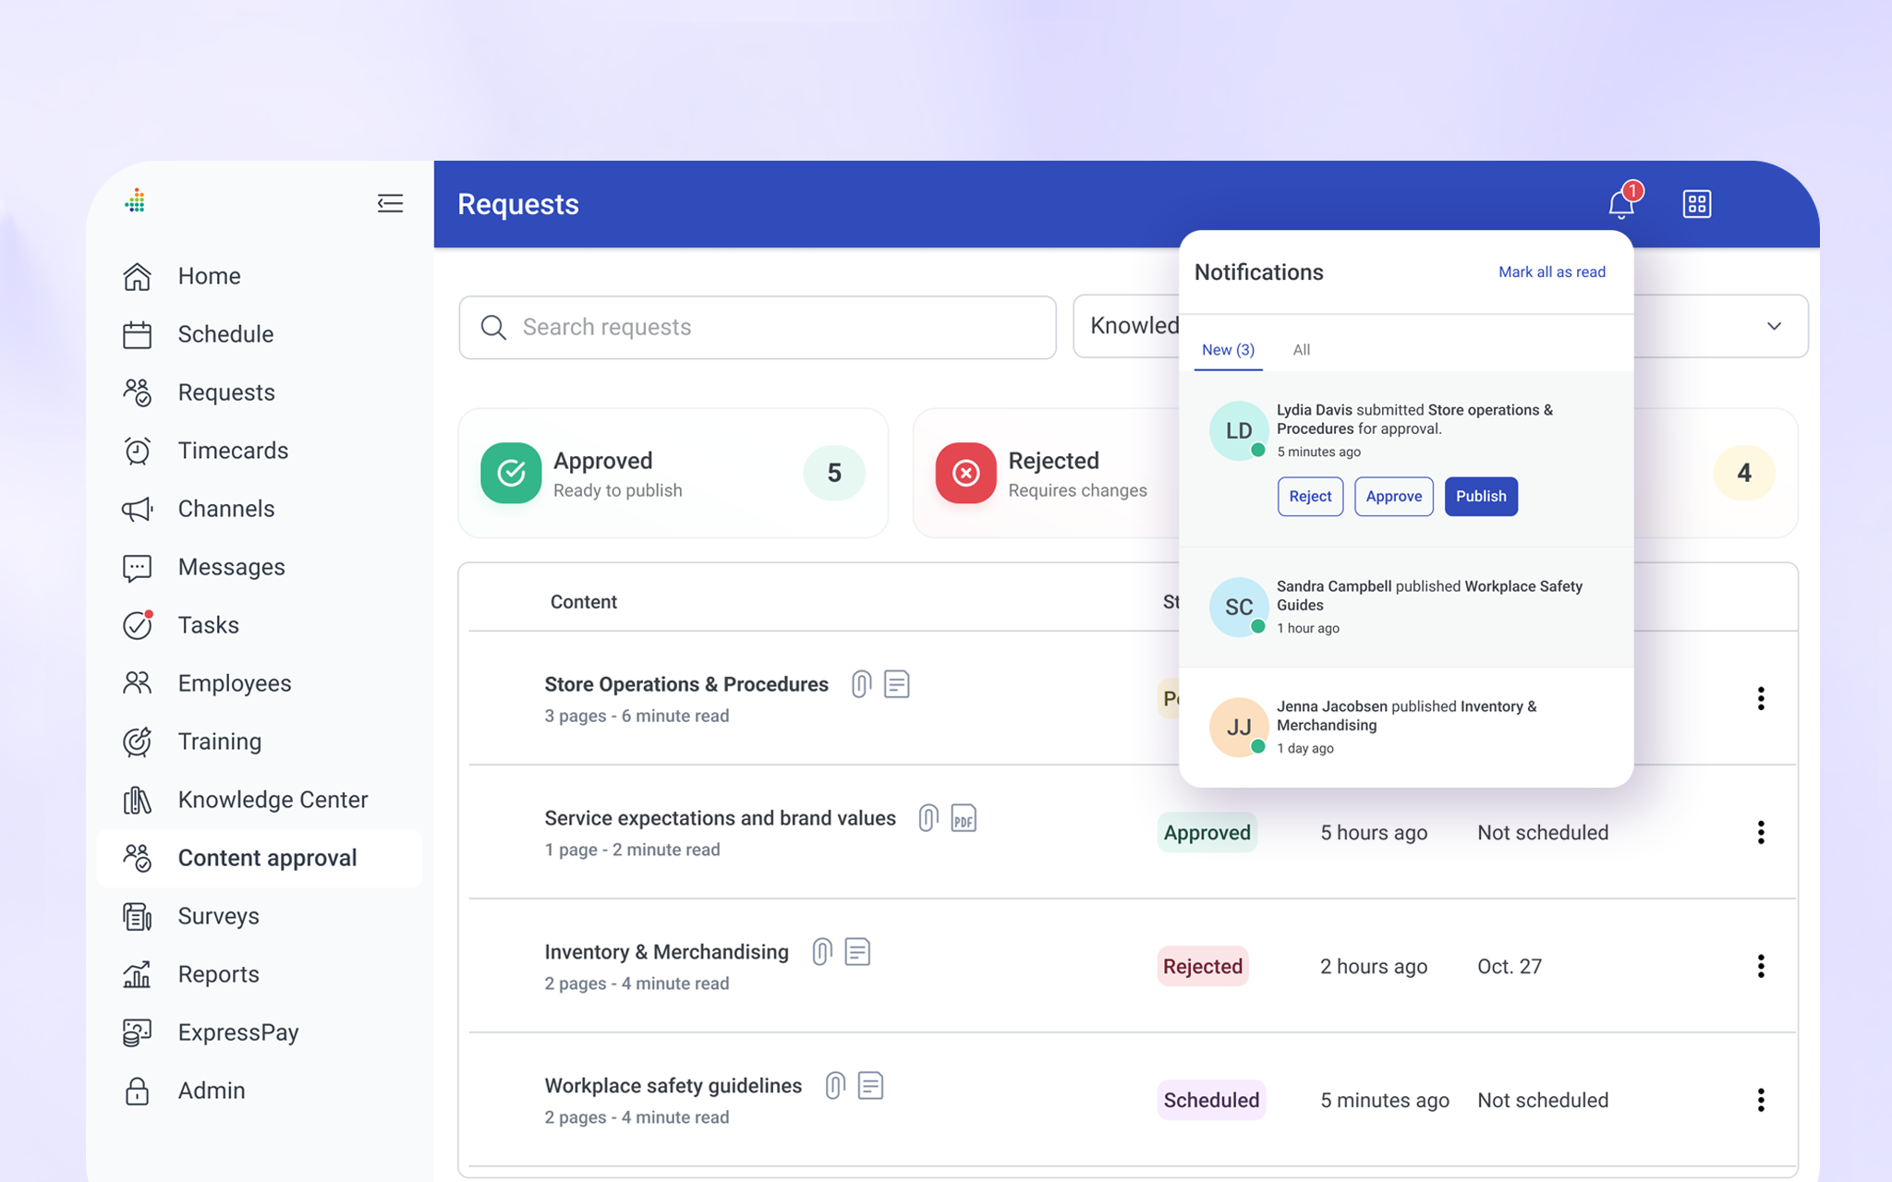Click the PDF icon on Service expectations row
1892x1182 pixels.
(x=963, y=818)
